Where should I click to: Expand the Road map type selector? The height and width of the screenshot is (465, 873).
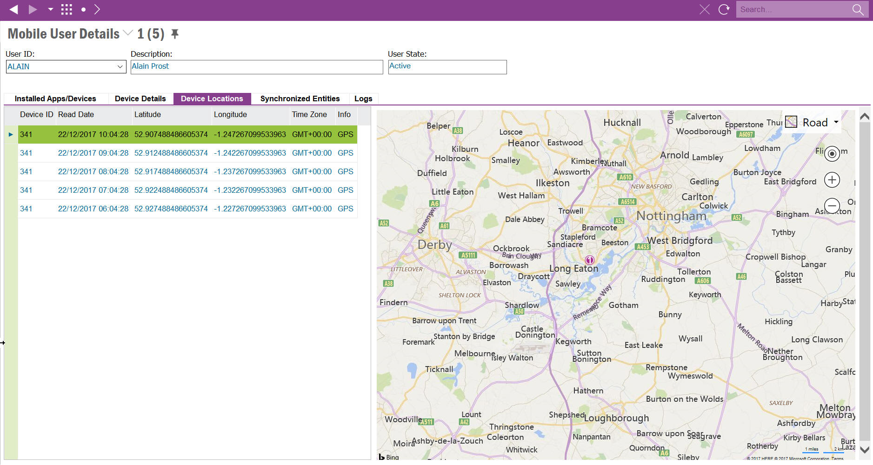[x=836, y=122]
